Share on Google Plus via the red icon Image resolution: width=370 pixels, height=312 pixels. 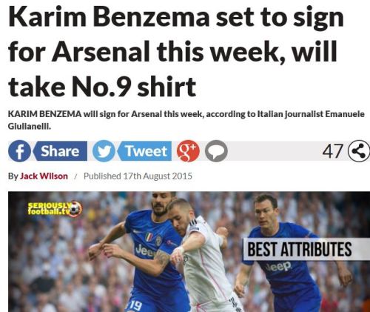click(188, 151)
